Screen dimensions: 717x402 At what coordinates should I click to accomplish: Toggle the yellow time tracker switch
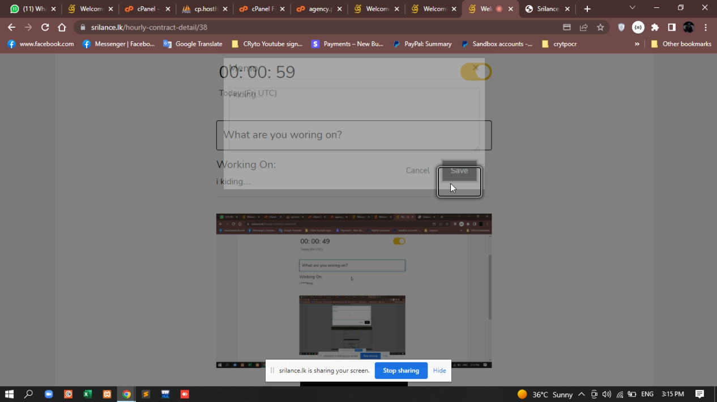pos(476,72)
